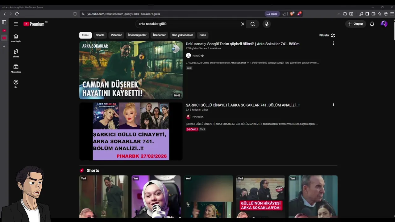This screenshot has height=222, width=395.
Task: Play the 'Güllü'nün hikayesi Arka Sokaklar'da' Short
Action: pos(260,197)
